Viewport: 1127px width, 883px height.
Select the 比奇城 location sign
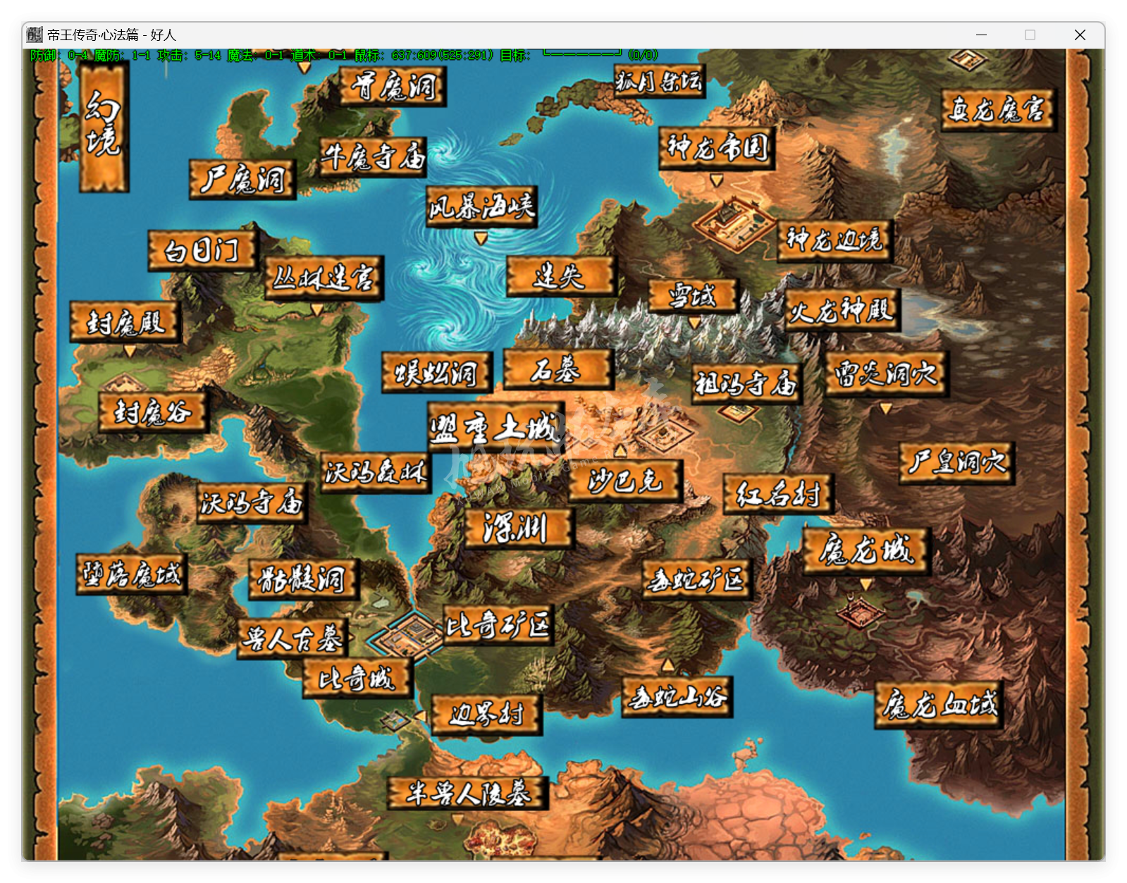click(357, 679)
